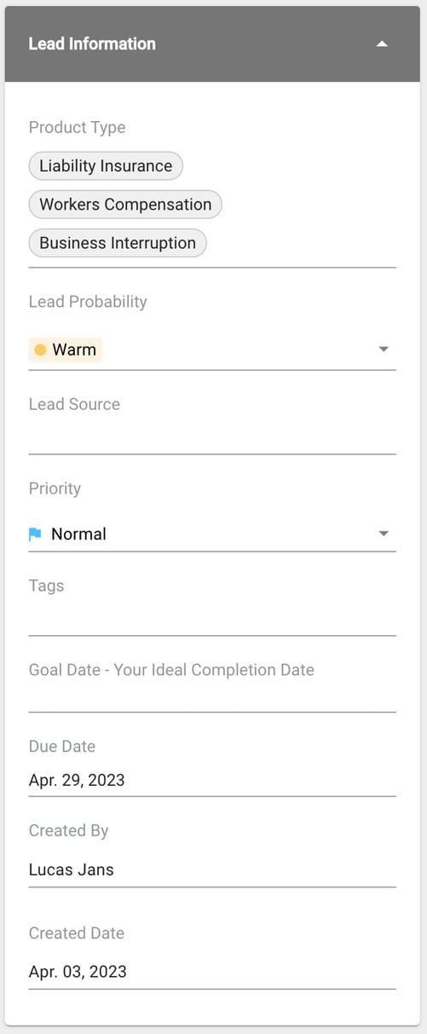The height and width of the screenshot is (1034, 427).
Task: Click the Goal Date input field
Action: (x=212, y=695)
